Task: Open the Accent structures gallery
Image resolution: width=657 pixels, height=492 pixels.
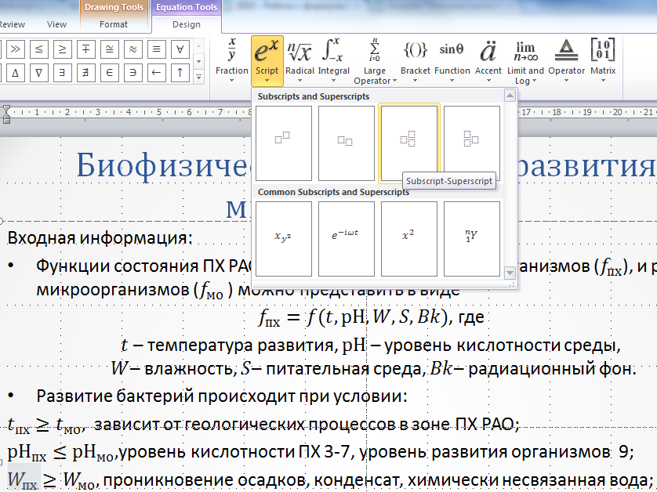Action: 488,60
